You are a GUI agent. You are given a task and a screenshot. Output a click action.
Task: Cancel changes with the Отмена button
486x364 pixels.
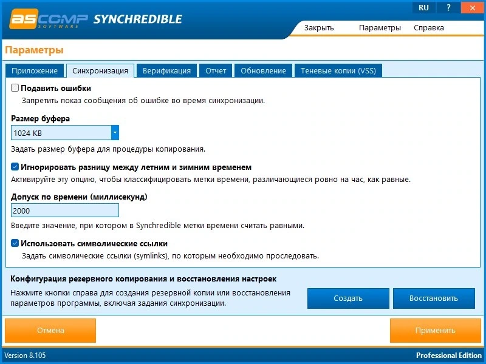point(50,331)
